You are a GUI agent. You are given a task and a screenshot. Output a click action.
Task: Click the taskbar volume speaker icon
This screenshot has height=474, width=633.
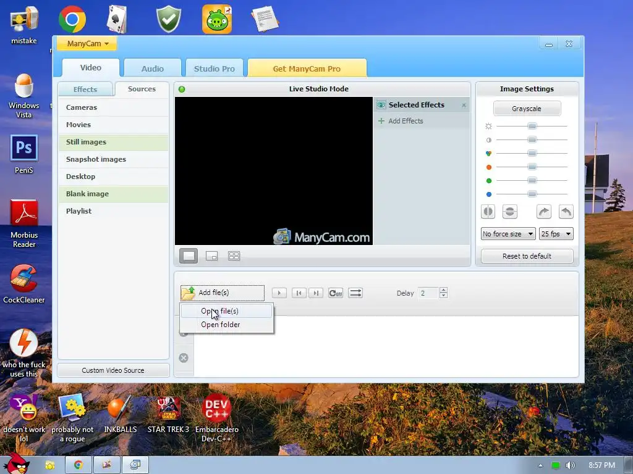tap(570, 465)
